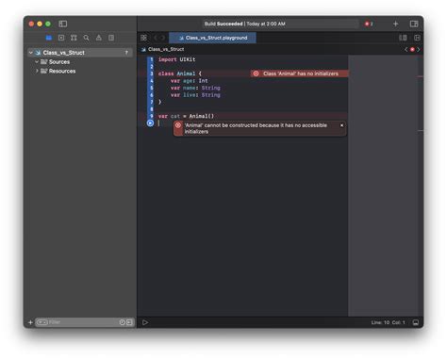The width and height of the screenshot is (447, 359).
Task: Click the jump bar red error indicator
Action: pos(412,49)
